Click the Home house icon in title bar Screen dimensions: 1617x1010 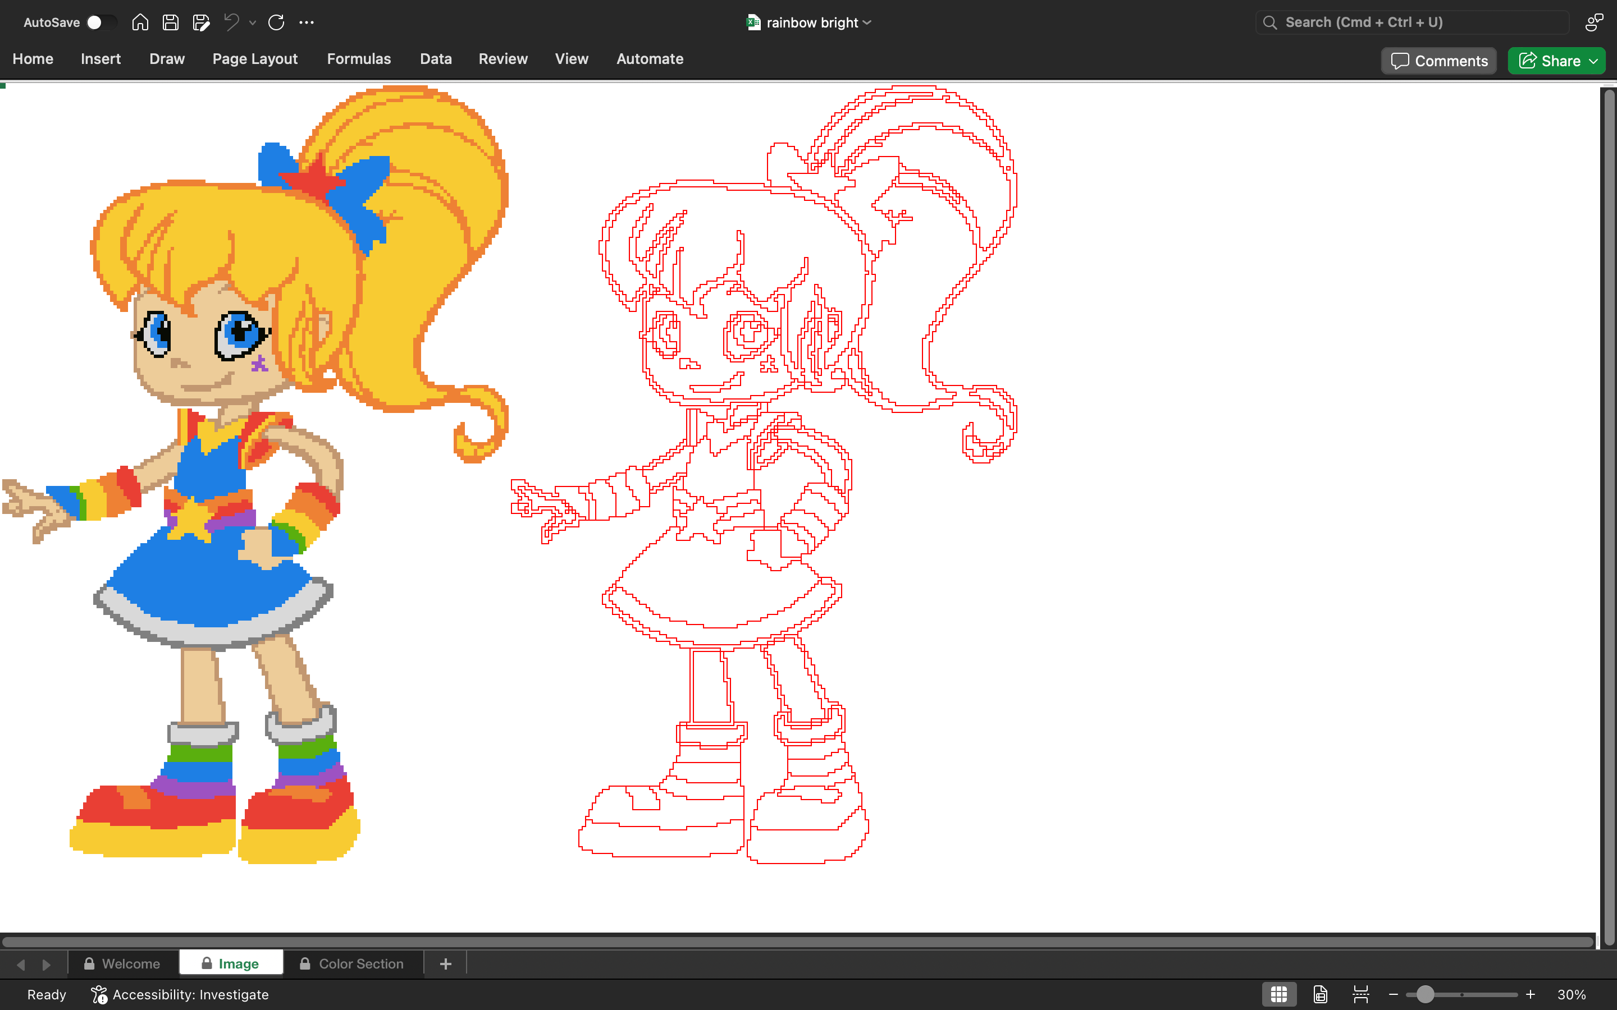[140, 22]
